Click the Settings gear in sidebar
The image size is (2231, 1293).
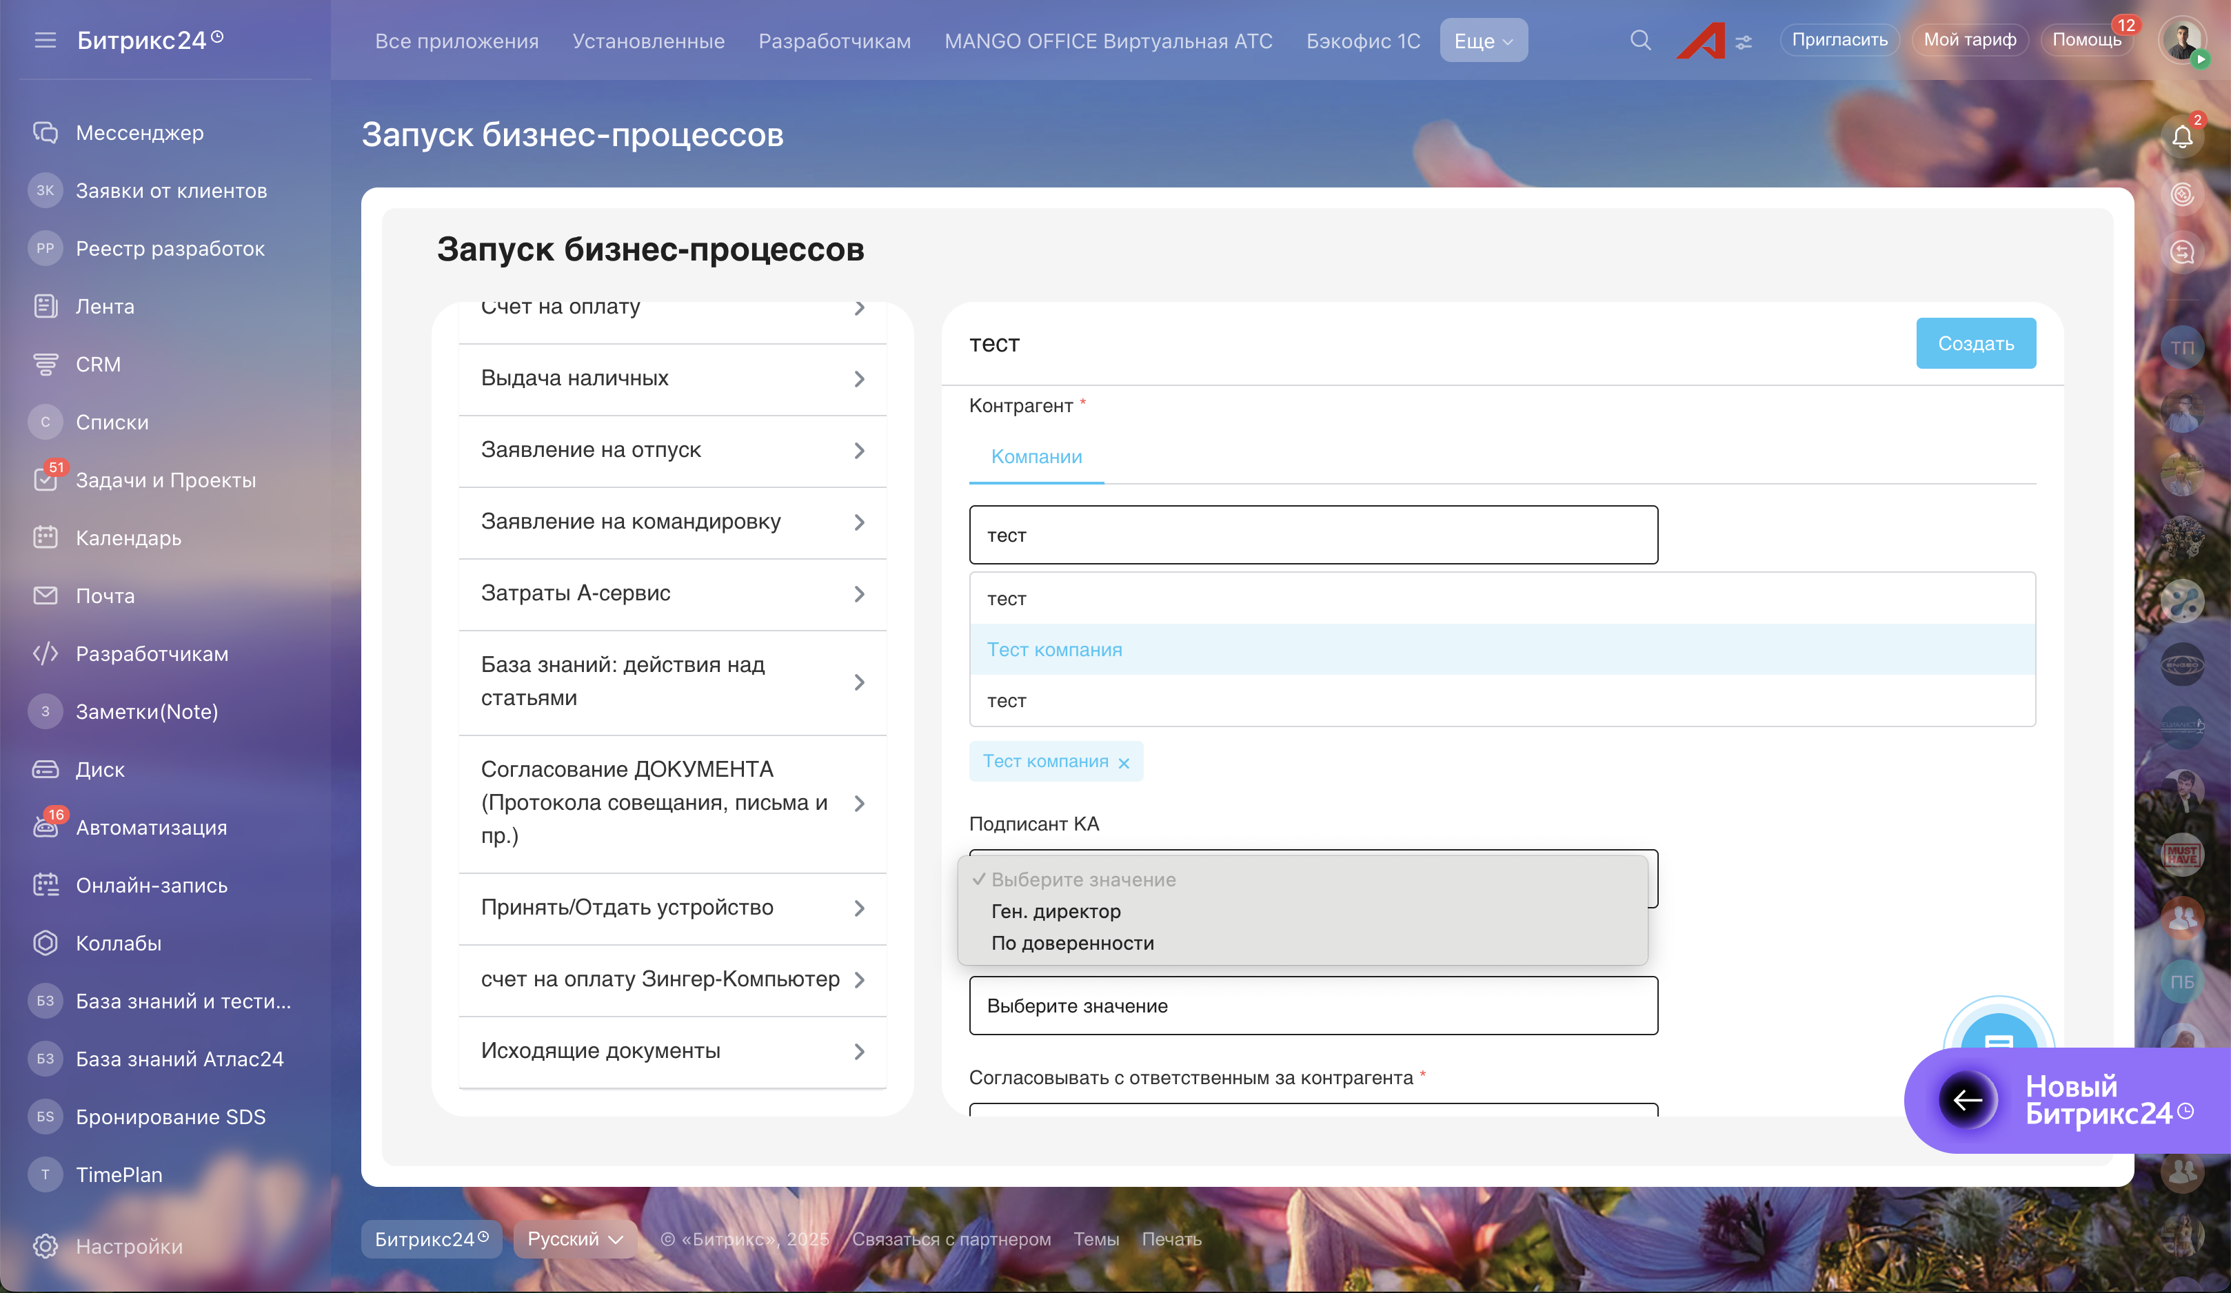(45, 1246)
